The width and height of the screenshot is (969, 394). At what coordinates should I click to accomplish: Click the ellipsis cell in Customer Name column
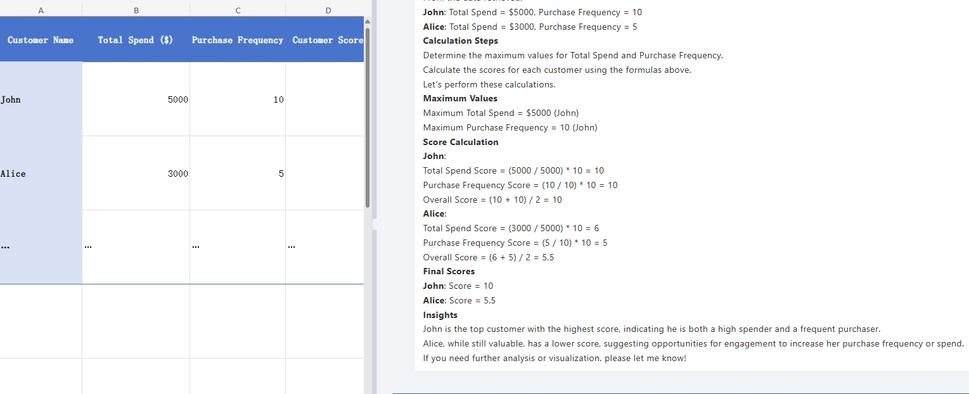pos(41,247)
